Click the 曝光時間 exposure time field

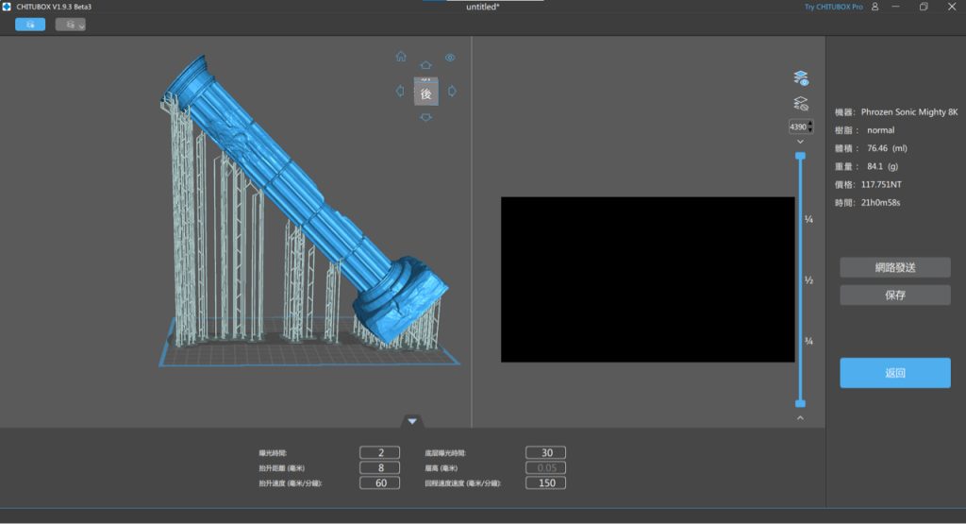click(x=379, y=453)
